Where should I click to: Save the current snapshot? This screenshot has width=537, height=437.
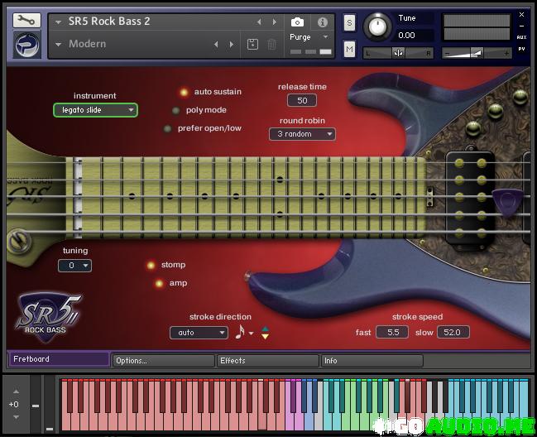pyautogui.click(x=252, y=44)
